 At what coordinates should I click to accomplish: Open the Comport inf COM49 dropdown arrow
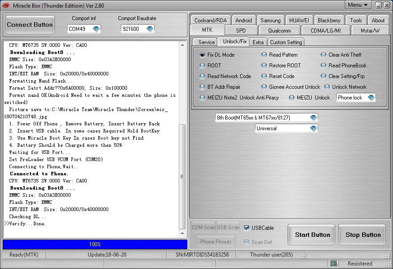tap(96, 29)
